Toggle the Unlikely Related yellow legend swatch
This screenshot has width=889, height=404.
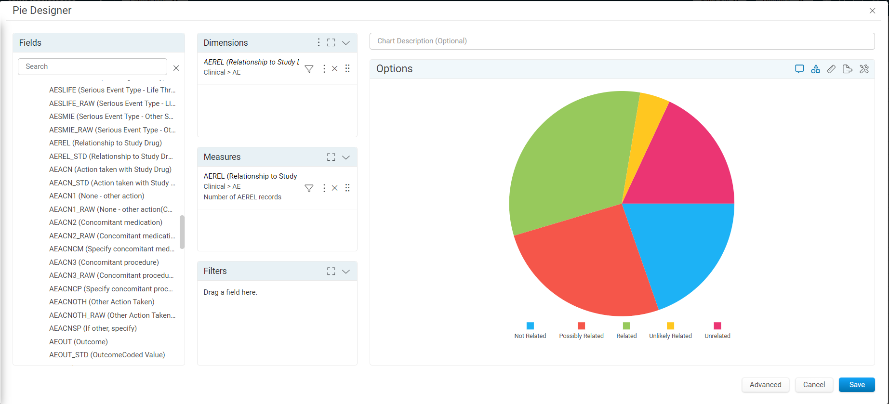tap(670, 326)
